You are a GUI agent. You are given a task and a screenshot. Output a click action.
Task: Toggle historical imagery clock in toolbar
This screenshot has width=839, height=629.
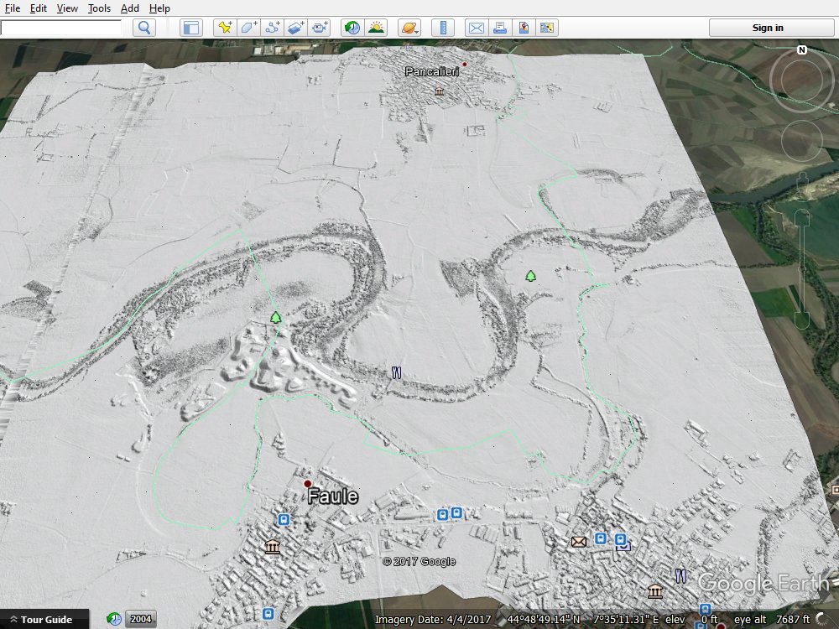point(352,28)
